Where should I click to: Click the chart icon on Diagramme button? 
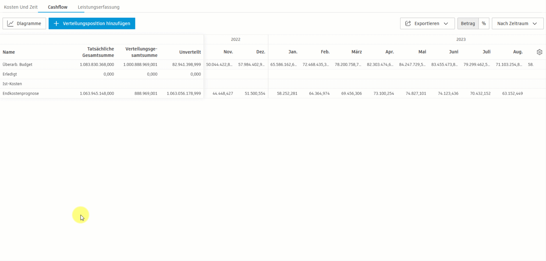click(10, 23)
